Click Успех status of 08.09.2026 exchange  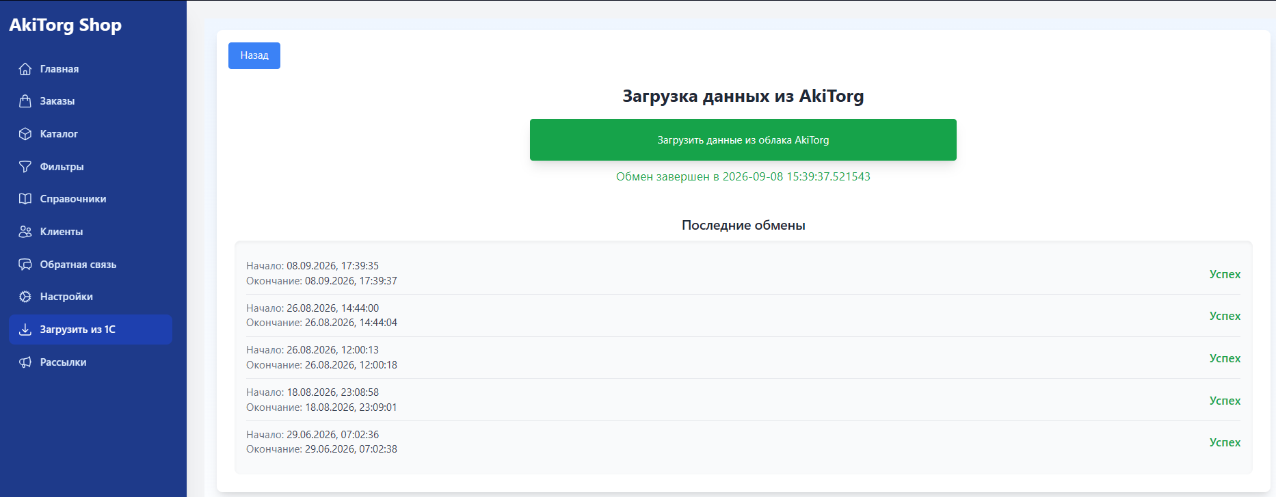tap(1225, 274)
